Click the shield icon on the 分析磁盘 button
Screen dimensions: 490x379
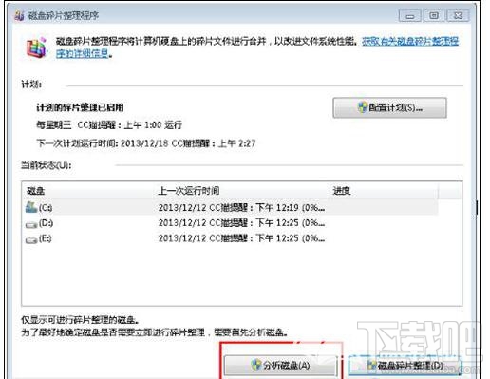[x=255, y=365]
